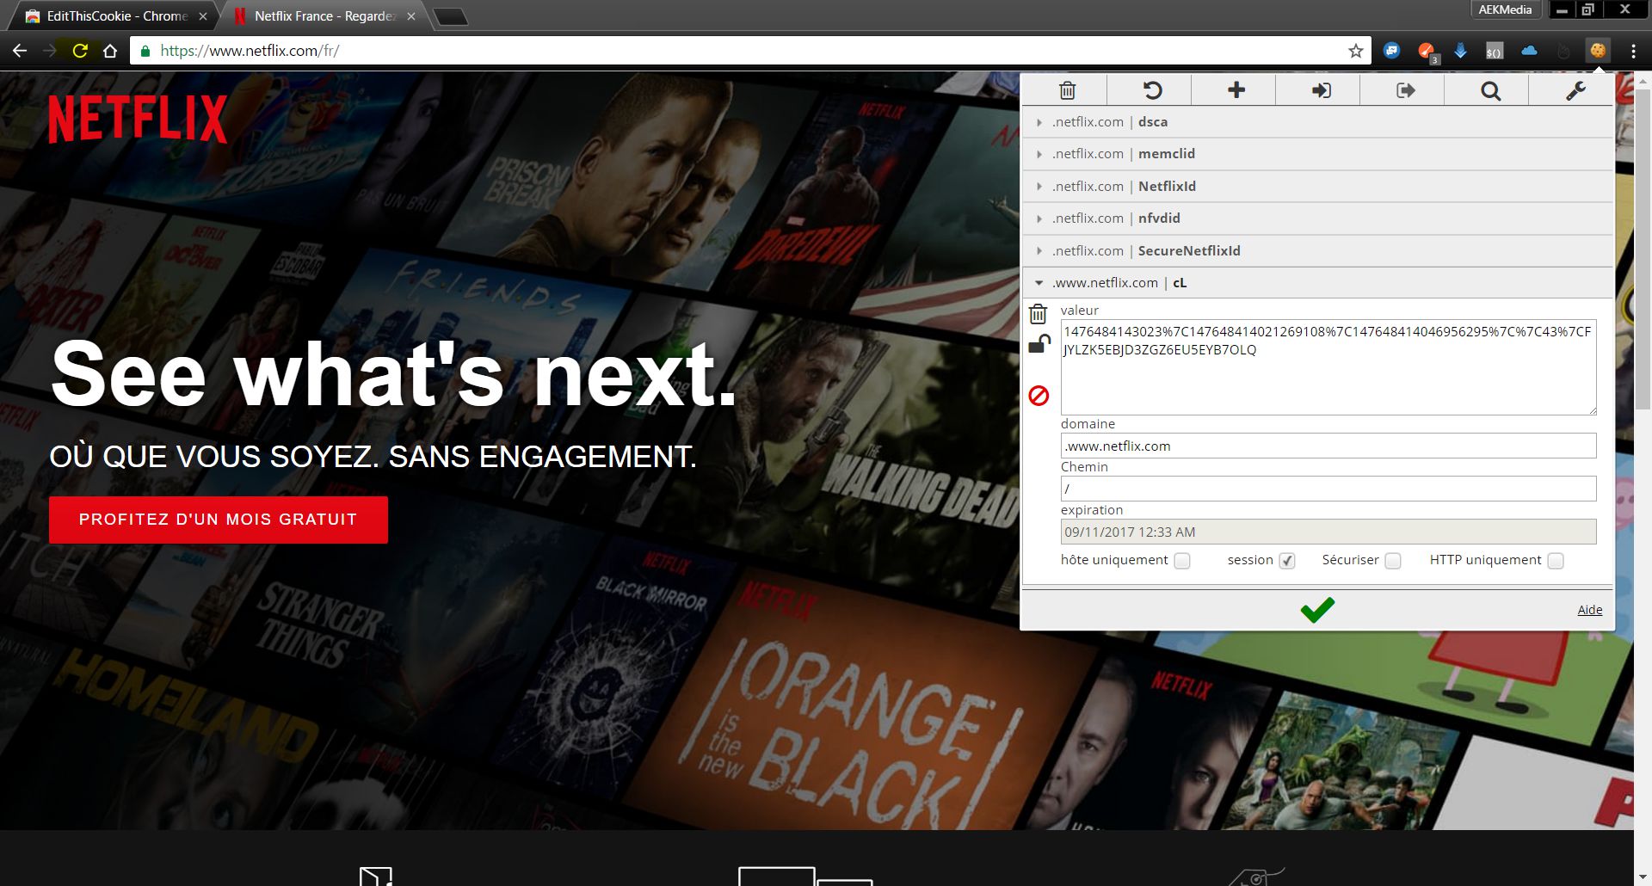1652x886 pixels.
Task: Delete all cookies using the trash toolbar icon
Action: [1069, 89]
